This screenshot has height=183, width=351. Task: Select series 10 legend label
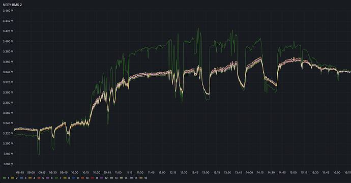[87, 178]
